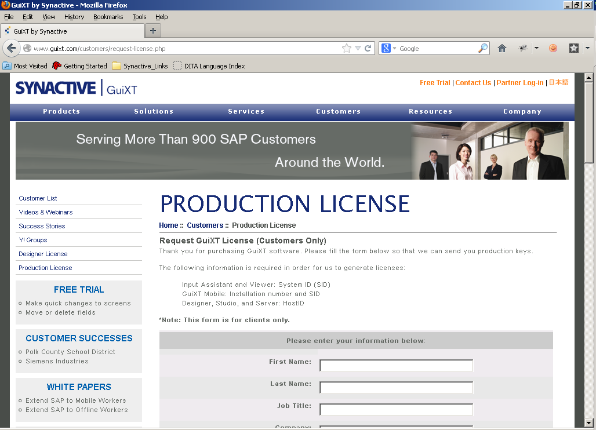Open the Bookmarks menu
Viewport: 596px width, 430px height.
108,17
